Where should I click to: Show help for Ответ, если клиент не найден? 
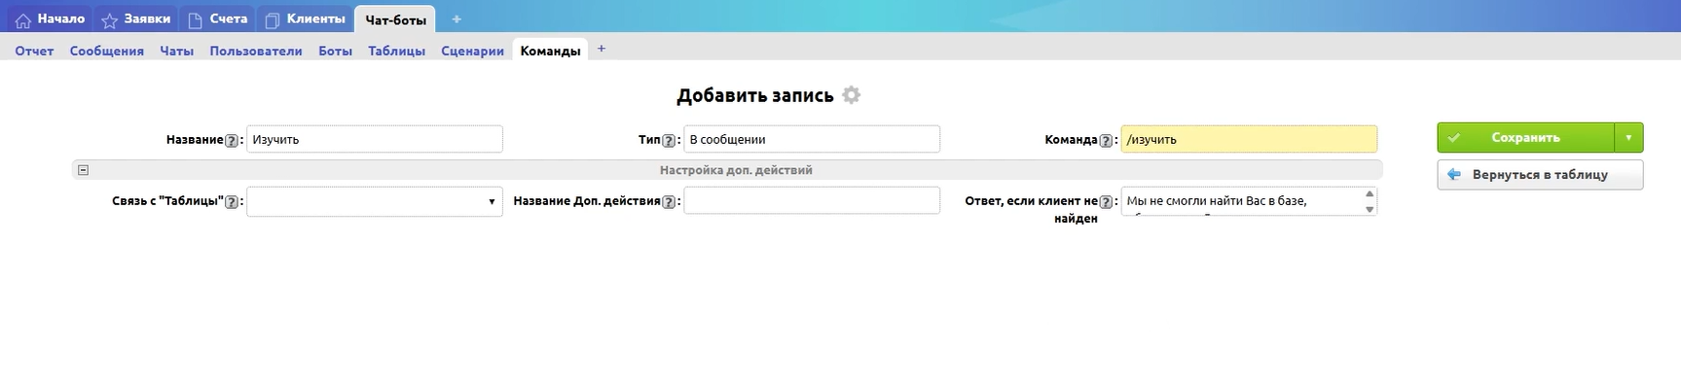click(1106, 202)
